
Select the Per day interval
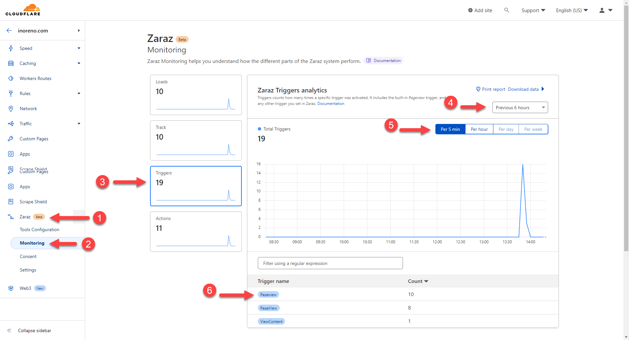(x=506, y=129)
